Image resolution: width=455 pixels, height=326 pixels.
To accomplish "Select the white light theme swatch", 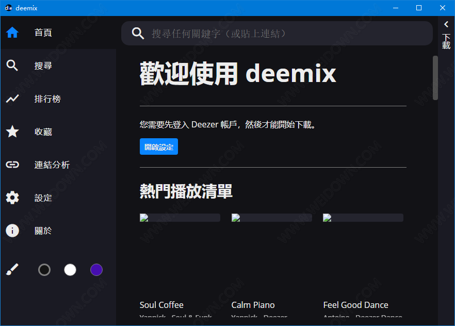I will point(70,270).
